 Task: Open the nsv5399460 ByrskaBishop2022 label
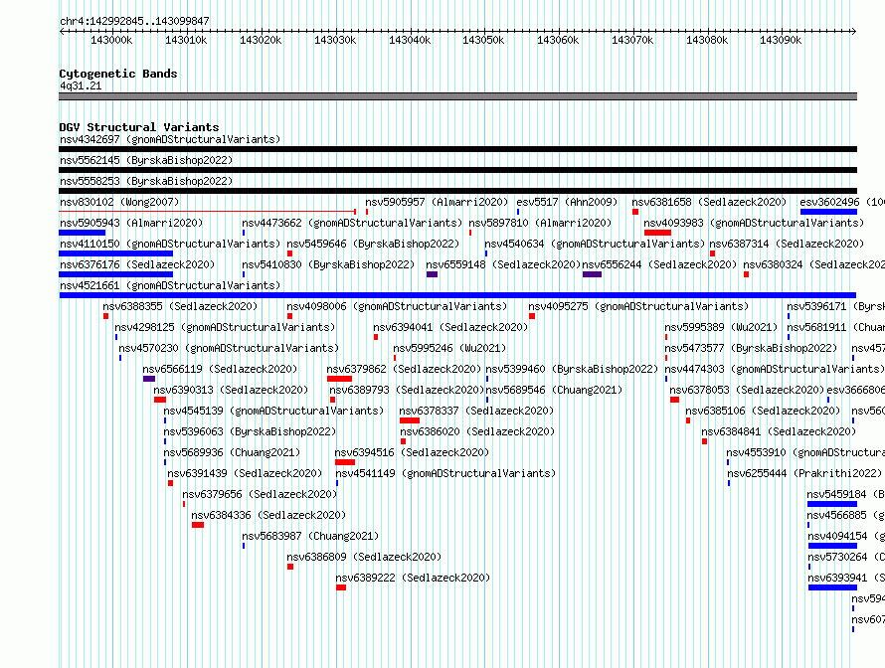pyautogui.click(x=572, y=369)
